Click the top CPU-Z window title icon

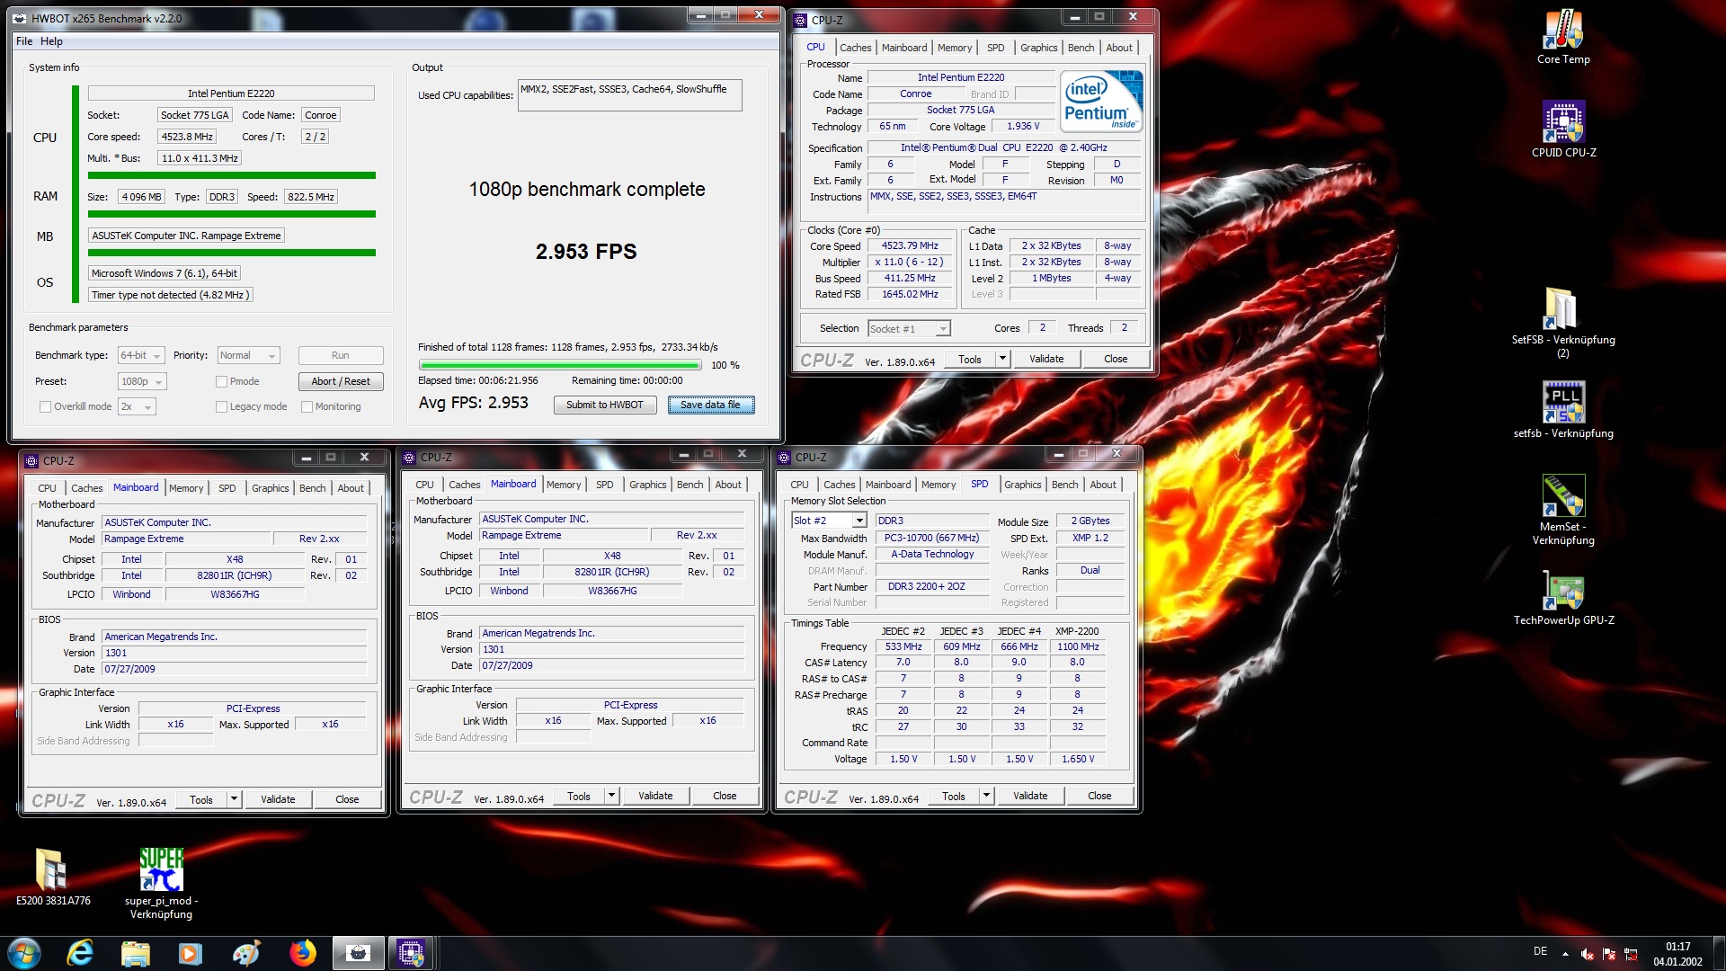[801, 20]
